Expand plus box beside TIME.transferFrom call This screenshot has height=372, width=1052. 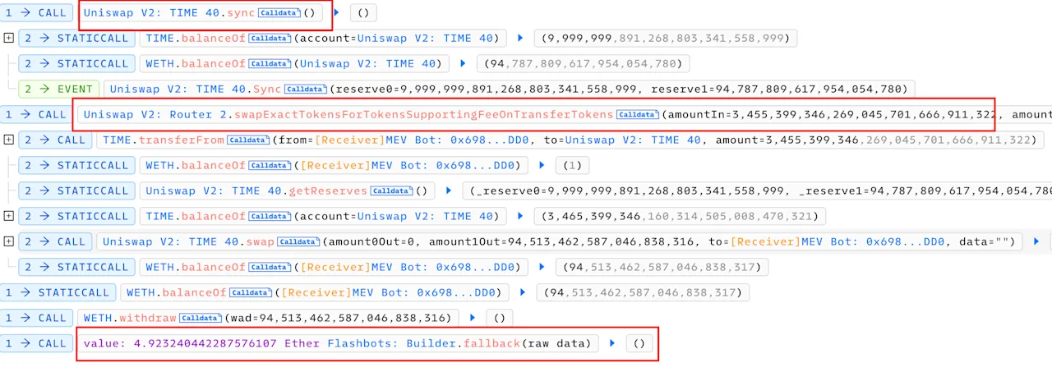point(8,140)
